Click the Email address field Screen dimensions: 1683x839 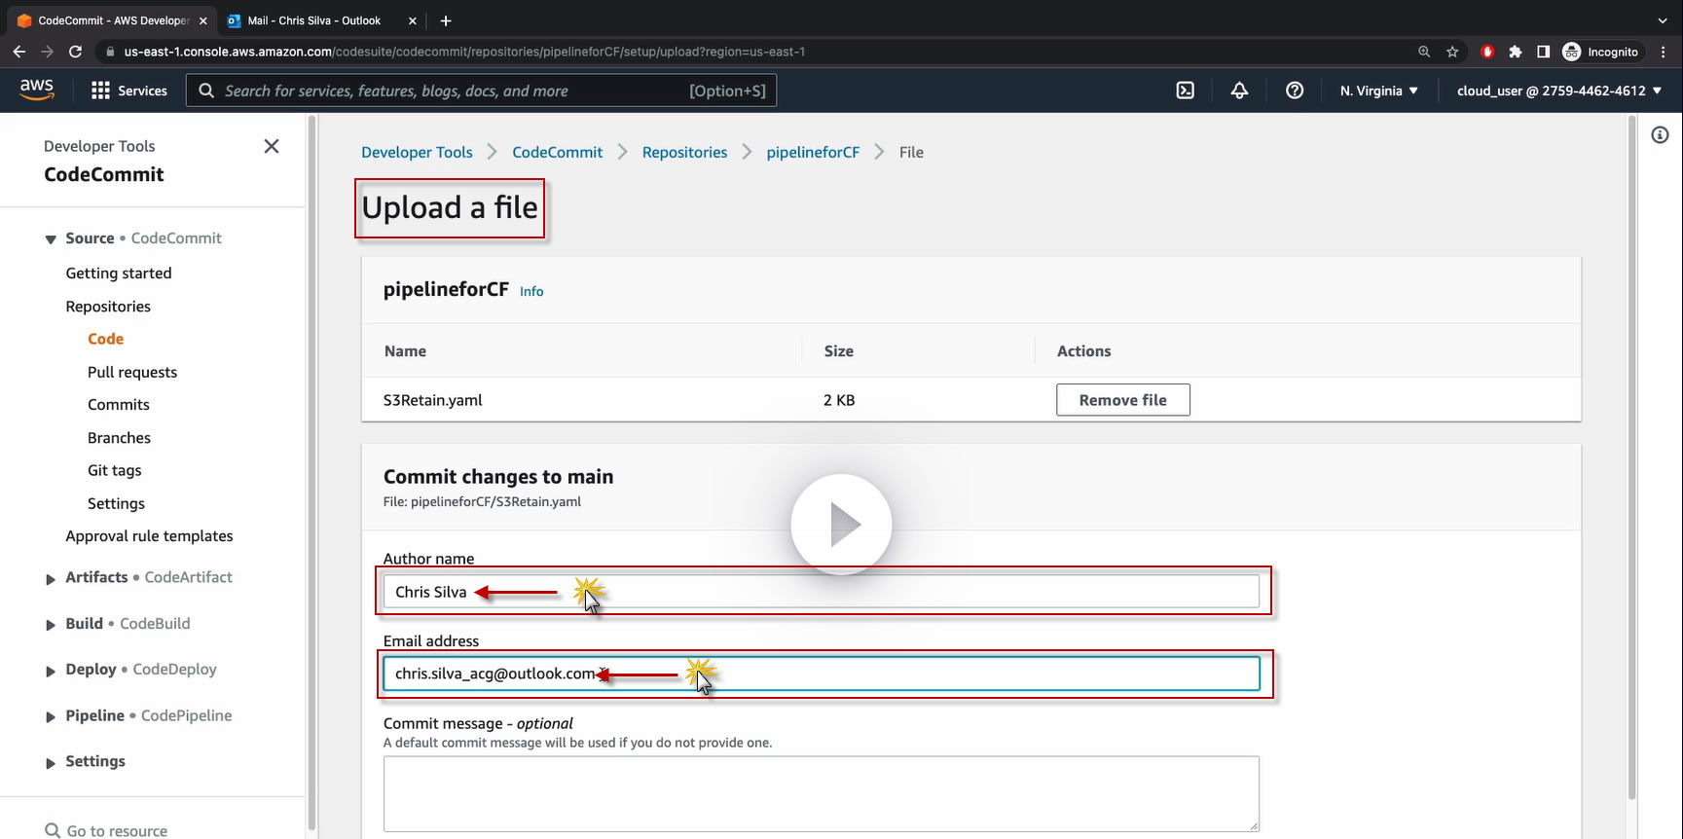click(822, 674)
